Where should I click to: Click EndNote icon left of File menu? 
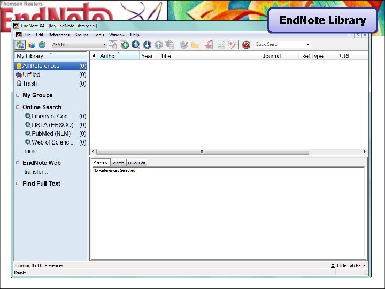coord(19,34)
